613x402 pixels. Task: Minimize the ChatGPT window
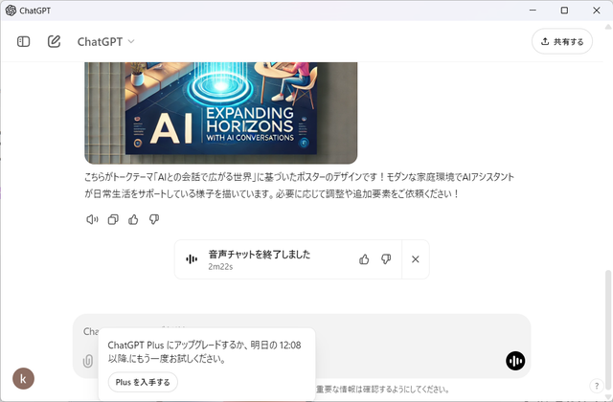point(533,11)
